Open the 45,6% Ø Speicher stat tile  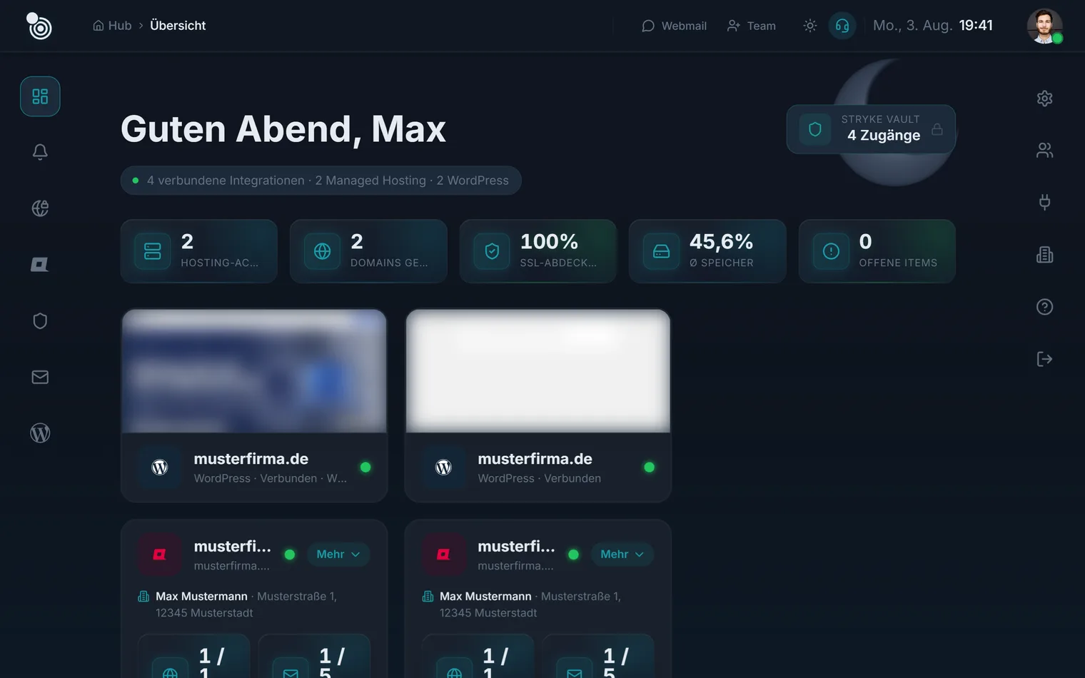(707, 251)
